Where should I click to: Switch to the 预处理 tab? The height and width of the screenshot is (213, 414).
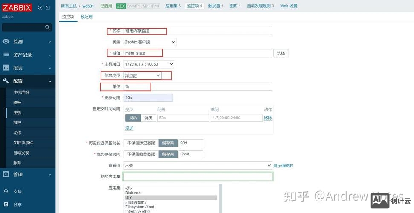pos(86,17)
